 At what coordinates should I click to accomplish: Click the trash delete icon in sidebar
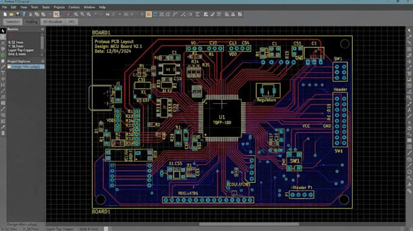3,133
